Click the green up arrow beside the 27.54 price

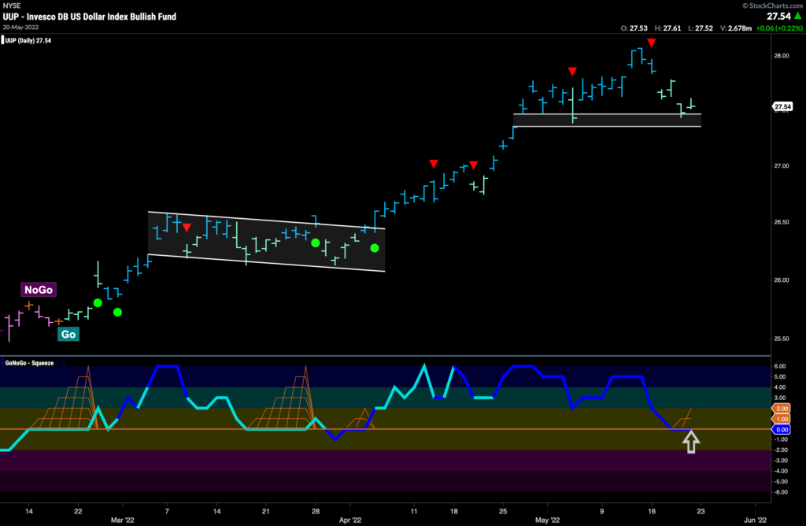pos(798,17)
